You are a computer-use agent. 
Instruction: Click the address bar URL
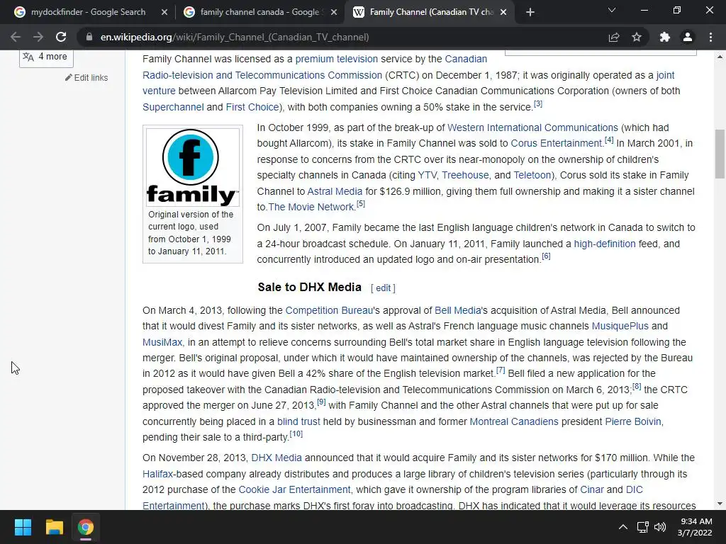click(235, 37)
